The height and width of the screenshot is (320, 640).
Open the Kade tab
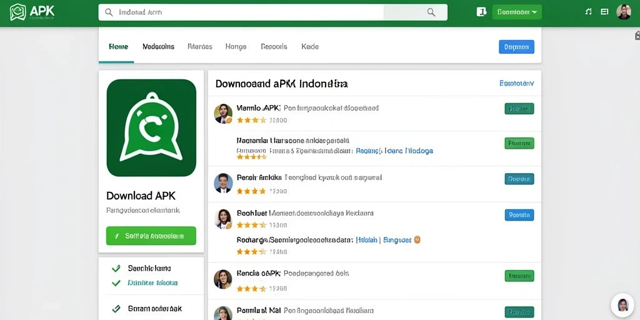[x=310, y=46]
